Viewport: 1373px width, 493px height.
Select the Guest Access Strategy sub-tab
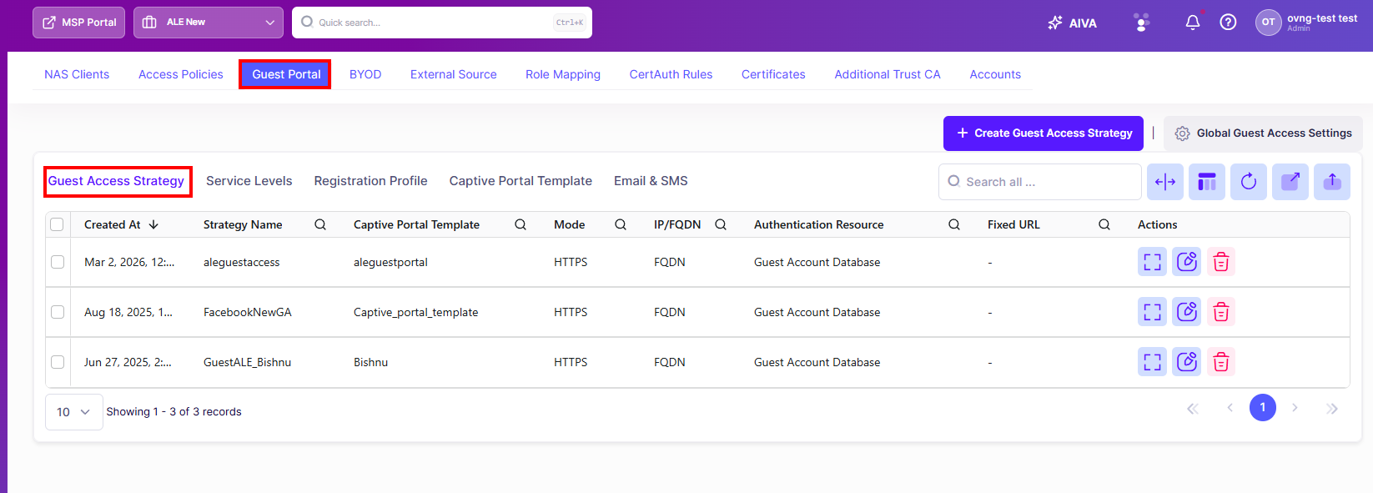[x=116, y=181]
